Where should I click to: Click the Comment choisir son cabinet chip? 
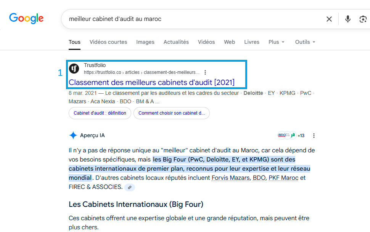[x=171, y=113]
